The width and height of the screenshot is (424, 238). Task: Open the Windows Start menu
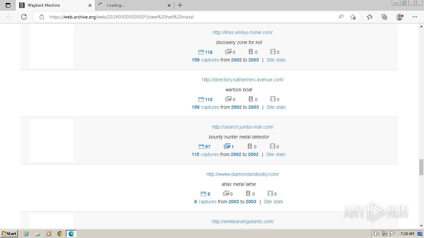9,233
